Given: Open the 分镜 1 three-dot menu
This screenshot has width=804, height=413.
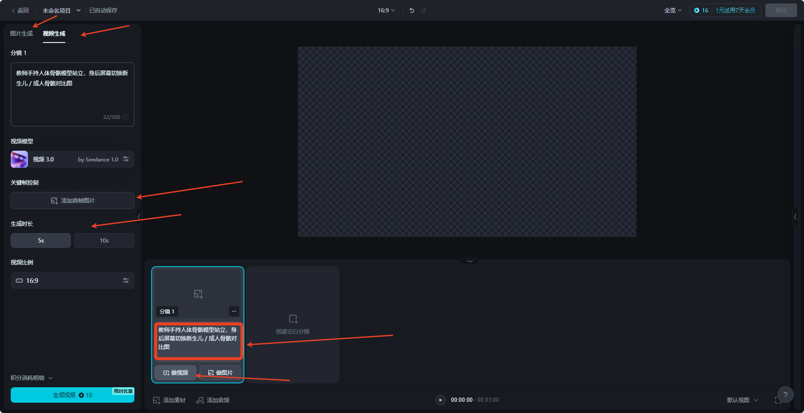Looking at the screenshot, I should point(234,311).
